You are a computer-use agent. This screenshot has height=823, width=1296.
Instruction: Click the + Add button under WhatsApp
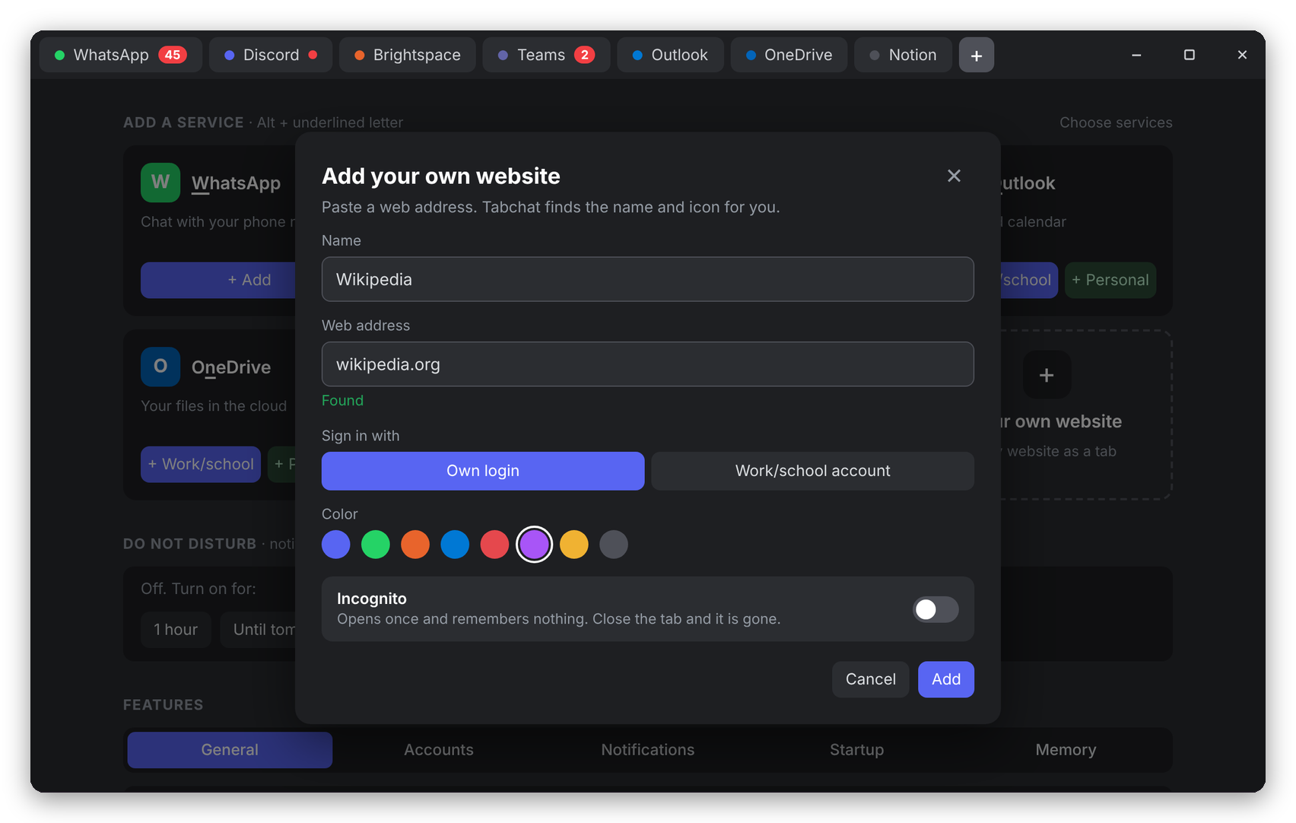(x=218, y=280)
